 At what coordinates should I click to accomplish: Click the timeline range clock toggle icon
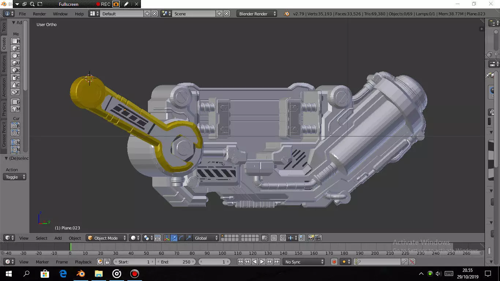100,262
